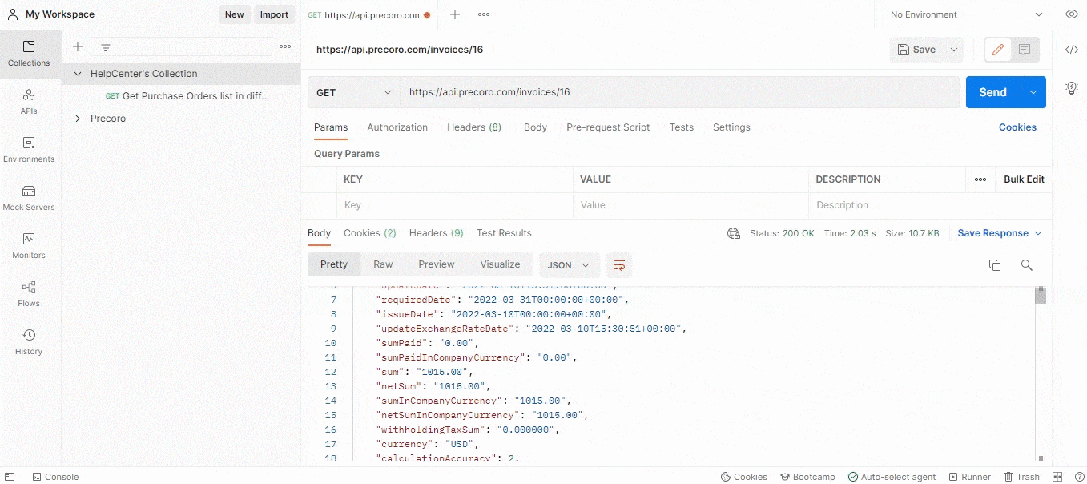Image resolution: width=1087 pixels, height=484 pixels.
Task: Open Bootcamp from the status bar
Action: [x=808, y=477]
